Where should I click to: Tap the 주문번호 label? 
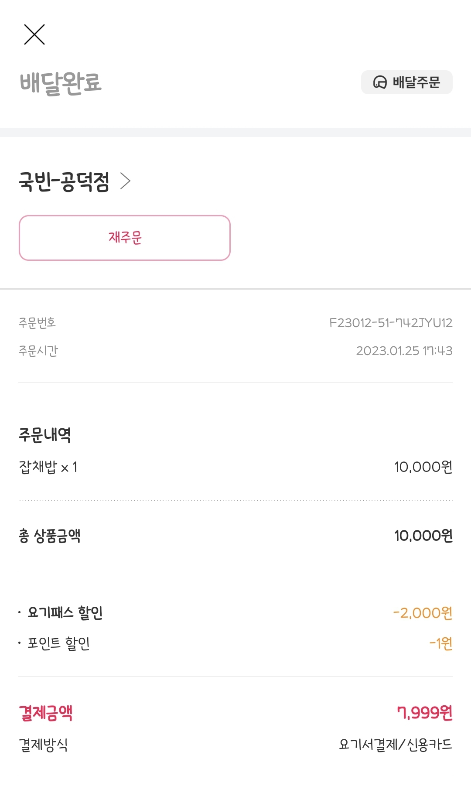pos(37,323)
